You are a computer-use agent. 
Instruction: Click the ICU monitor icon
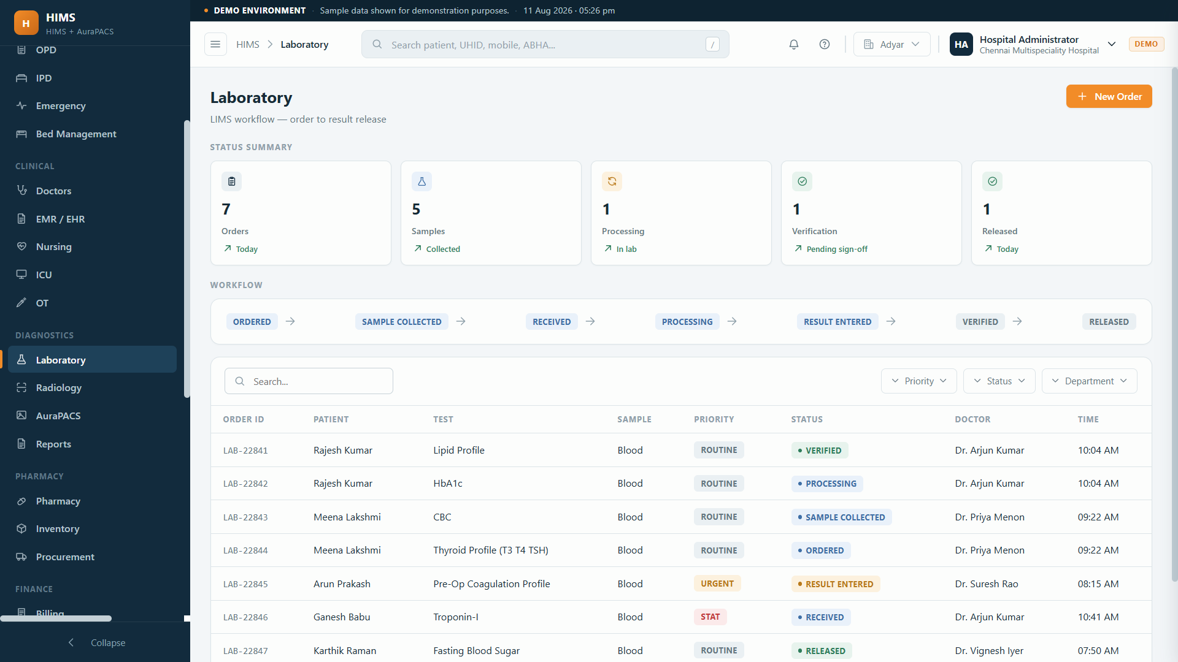[x=21, y=275]
